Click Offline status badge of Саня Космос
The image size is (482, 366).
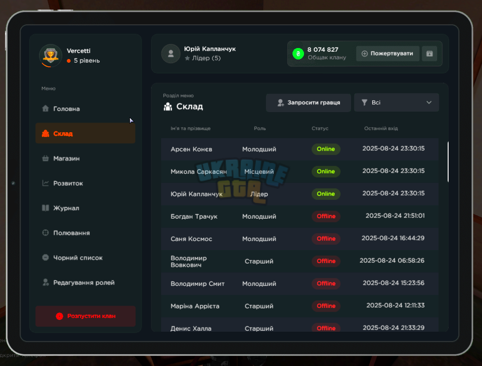click(326, 239)
